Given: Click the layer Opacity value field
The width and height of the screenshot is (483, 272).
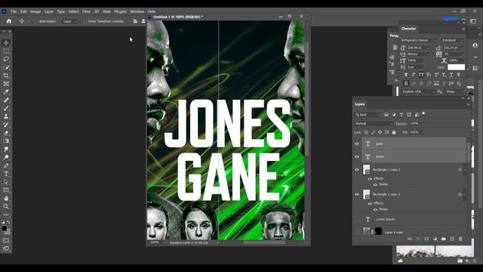Looking at the screenshot, I should [x=414, y=124].
